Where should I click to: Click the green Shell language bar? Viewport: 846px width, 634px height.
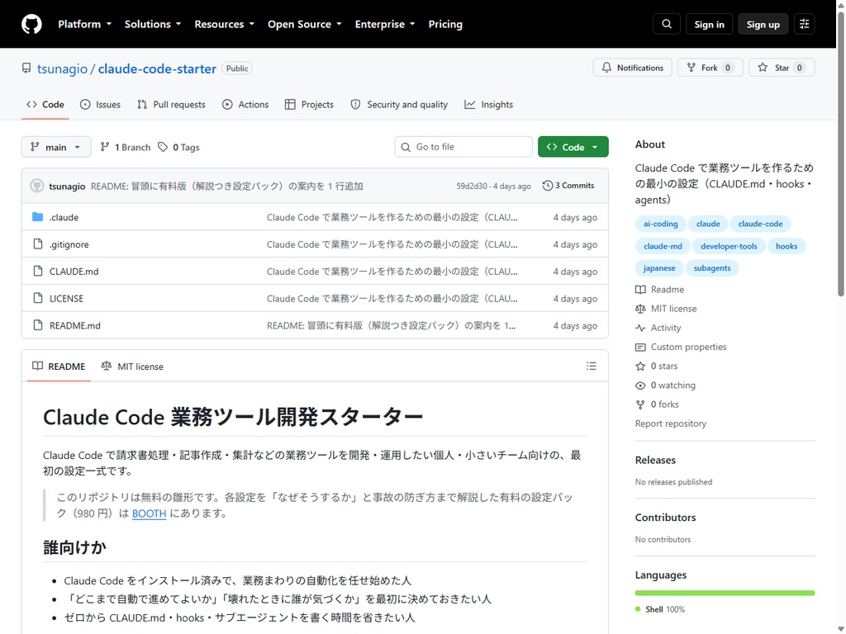click(725, 593)
